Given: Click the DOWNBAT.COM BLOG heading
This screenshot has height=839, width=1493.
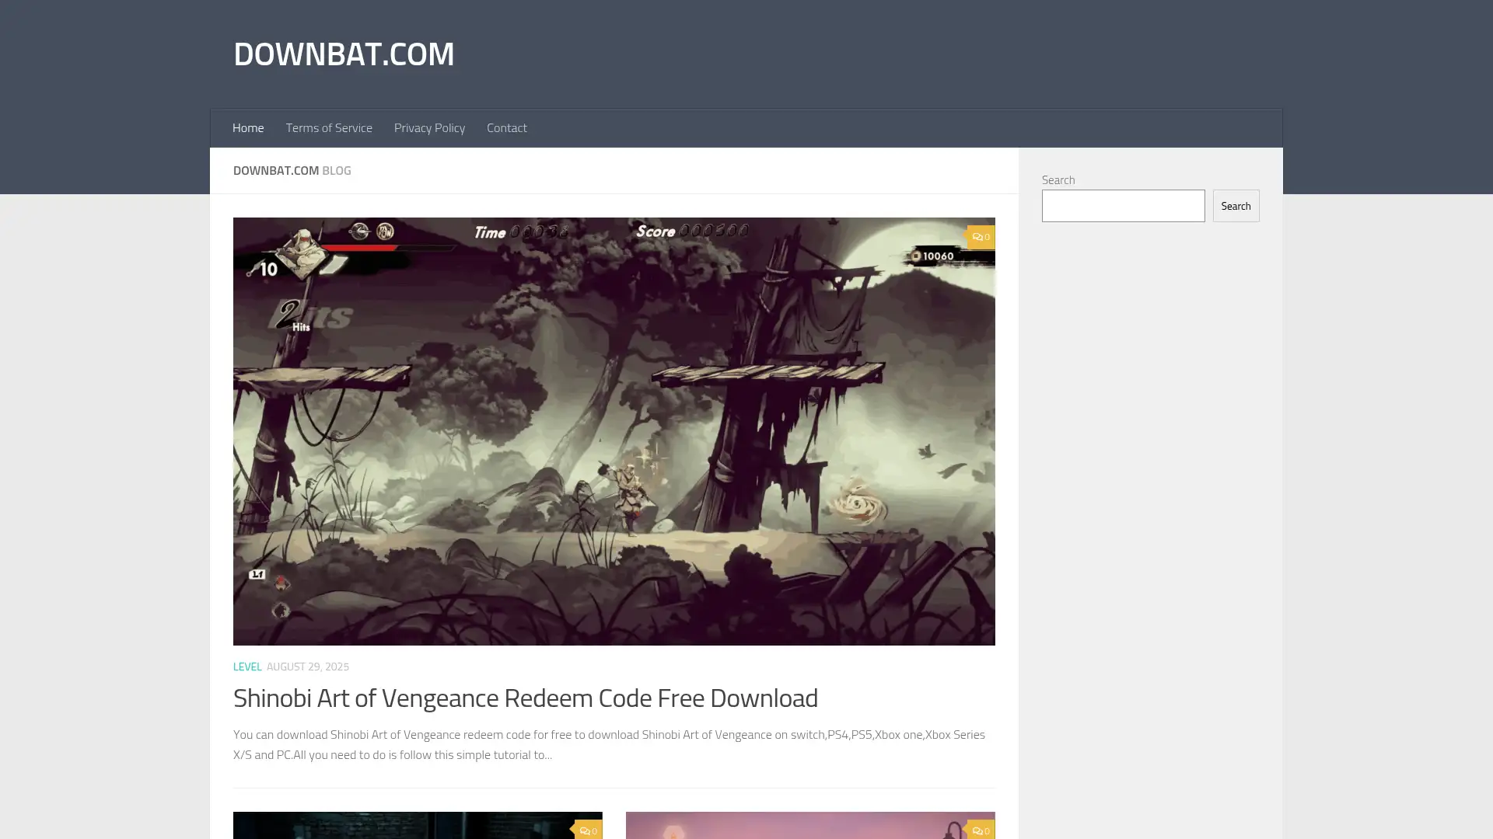Looking at the screenshot, I should [x=292, y=170].
